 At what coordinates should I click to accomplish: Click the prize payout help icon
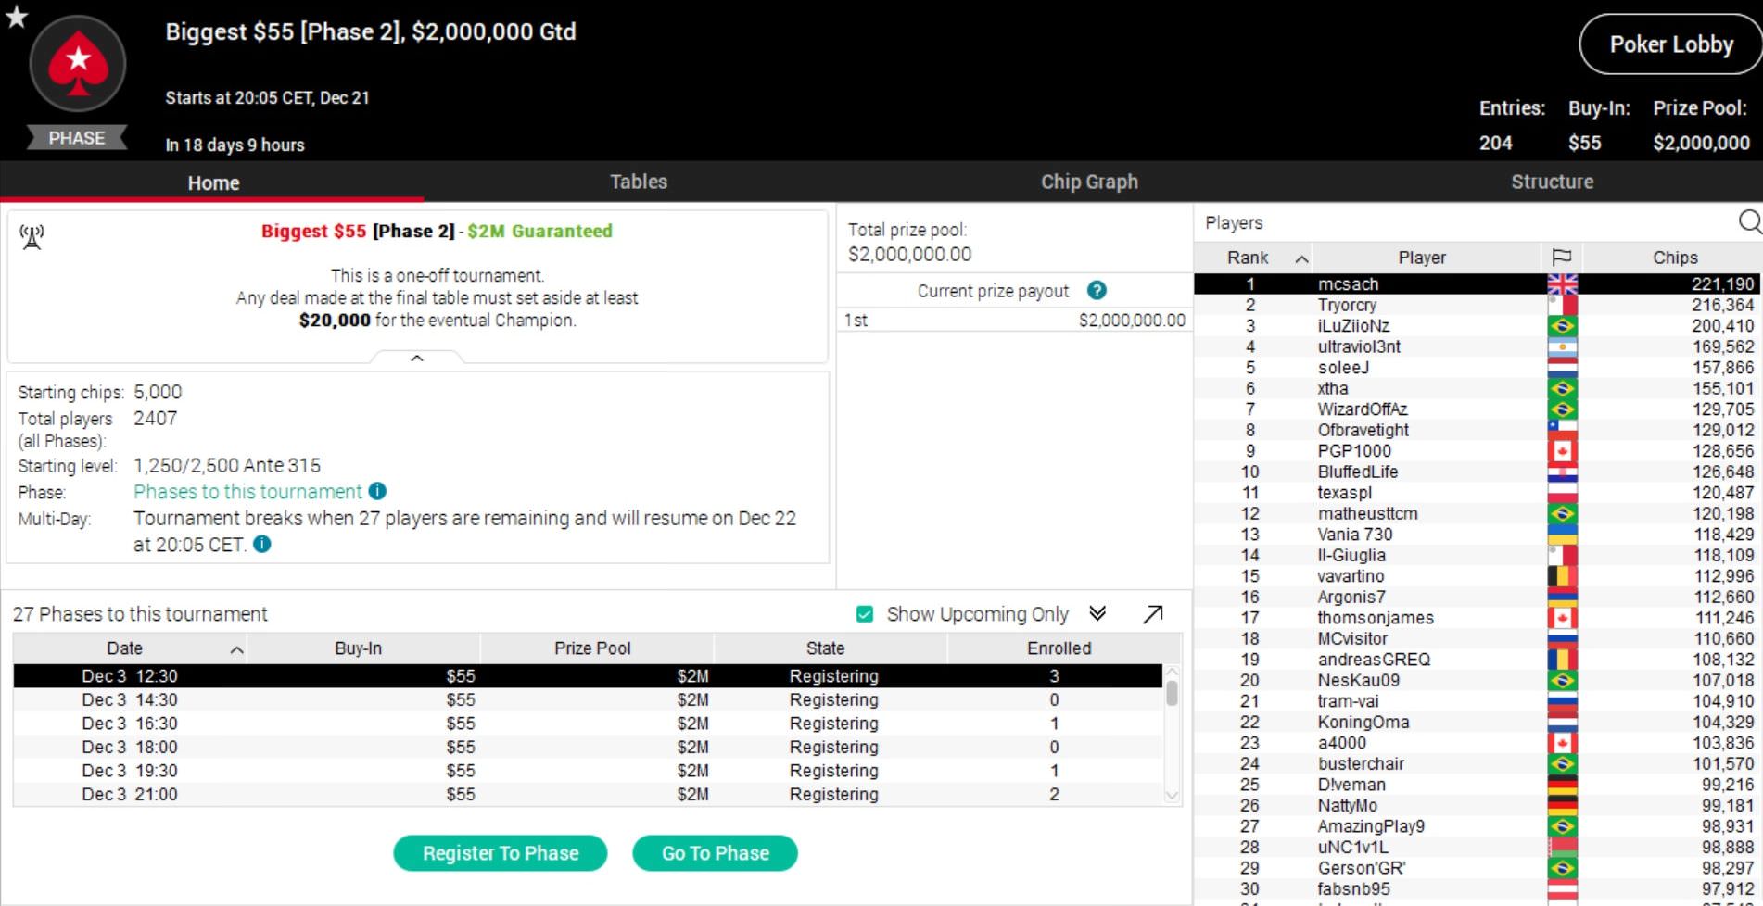(1097, 291)
